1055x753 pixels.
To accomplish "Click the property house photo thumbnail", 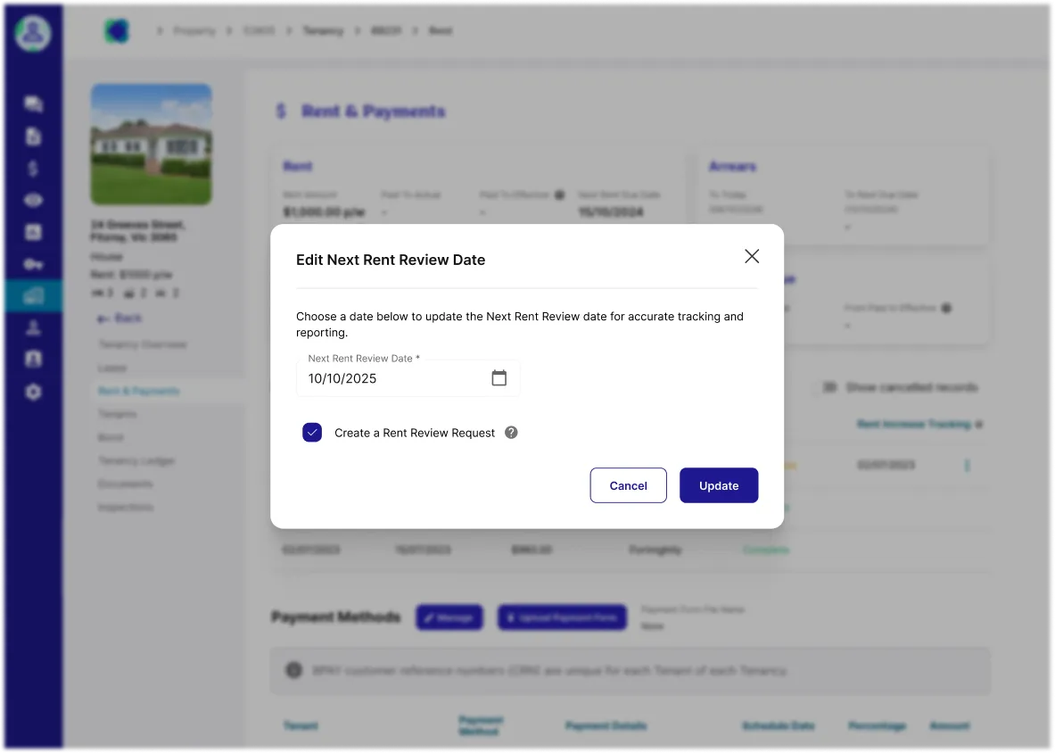I will 152,144.
